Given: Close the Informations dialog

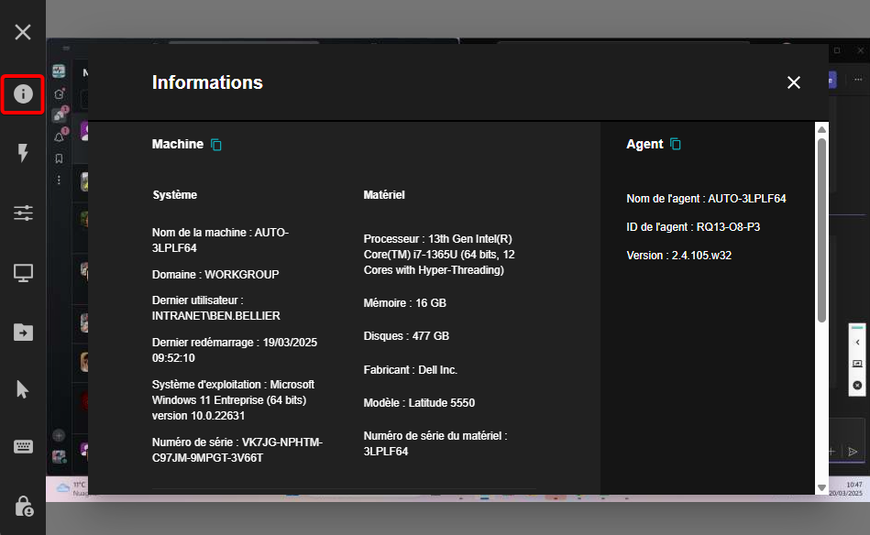Looking at the screenshot, I should [793, 82].
